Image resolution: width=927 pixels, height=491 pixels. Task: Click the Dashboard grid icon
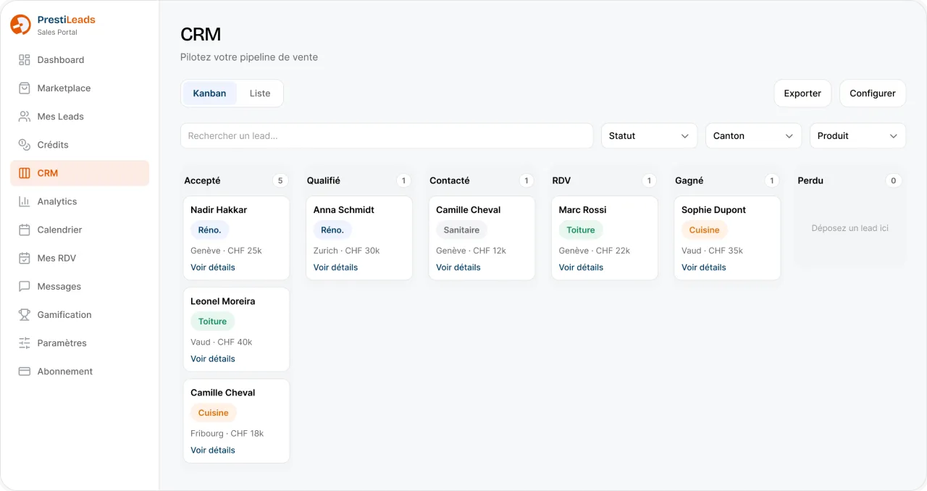[x=25, y=60]
